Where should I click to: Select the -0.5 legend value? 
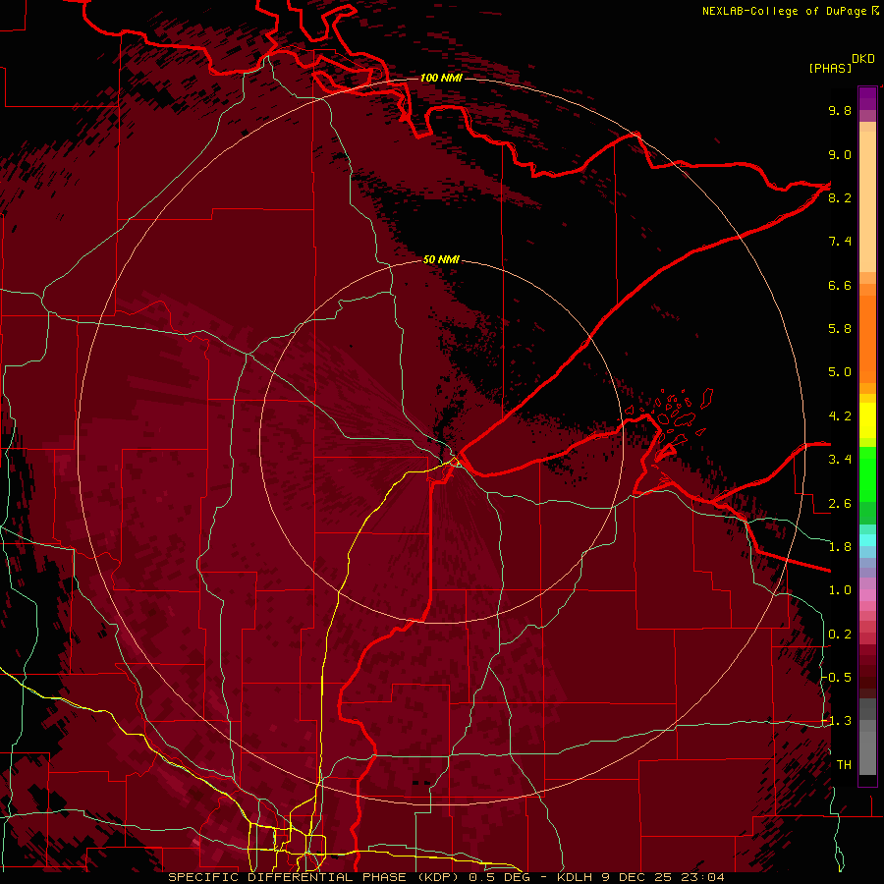(837, 678)
